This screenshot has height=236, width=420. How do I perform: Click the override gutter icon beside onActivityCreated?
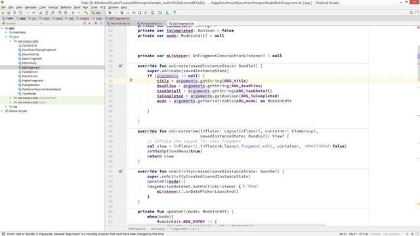coord(121,171)
